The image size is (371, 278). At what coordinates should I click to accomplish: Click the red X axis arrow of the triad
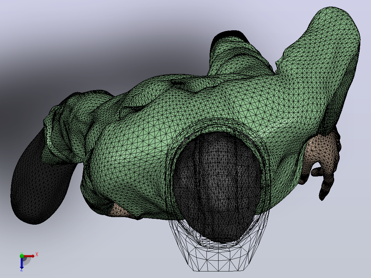click(x=29, y=256)
